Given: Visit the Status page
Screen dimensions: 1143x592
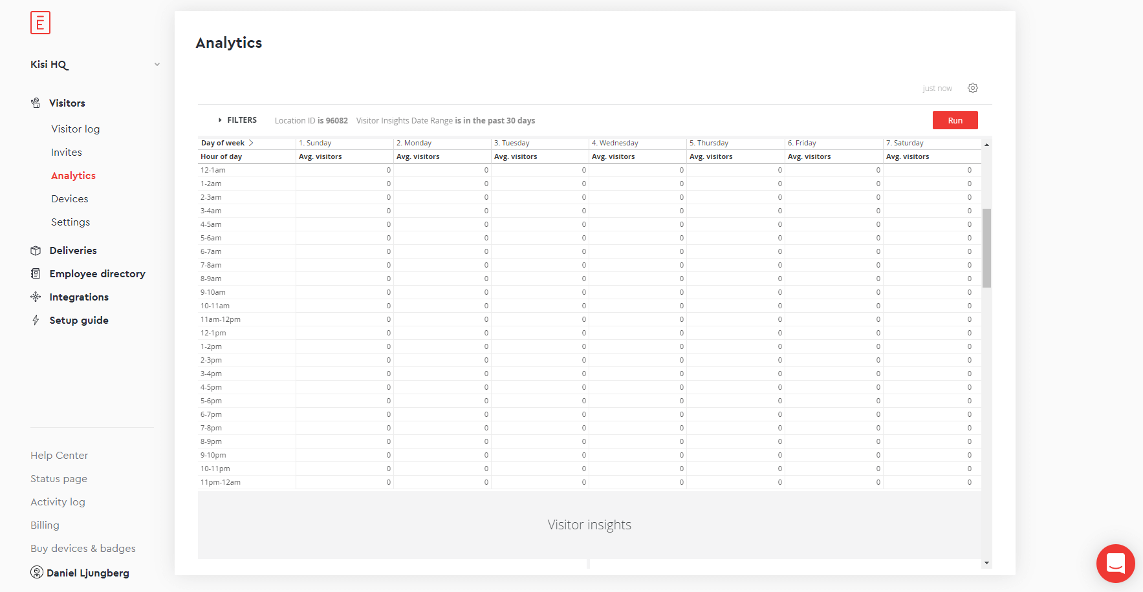Looking at the screenshot, I should [x=58, y=478].
